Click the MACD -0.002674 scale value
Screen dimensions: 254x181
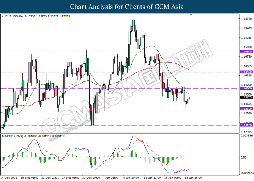[x=247, y=173]
